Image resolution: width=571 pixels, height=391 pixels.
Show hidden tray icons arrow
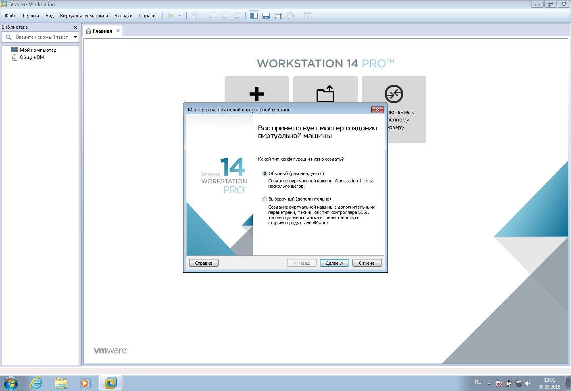[x=489, y=383]
